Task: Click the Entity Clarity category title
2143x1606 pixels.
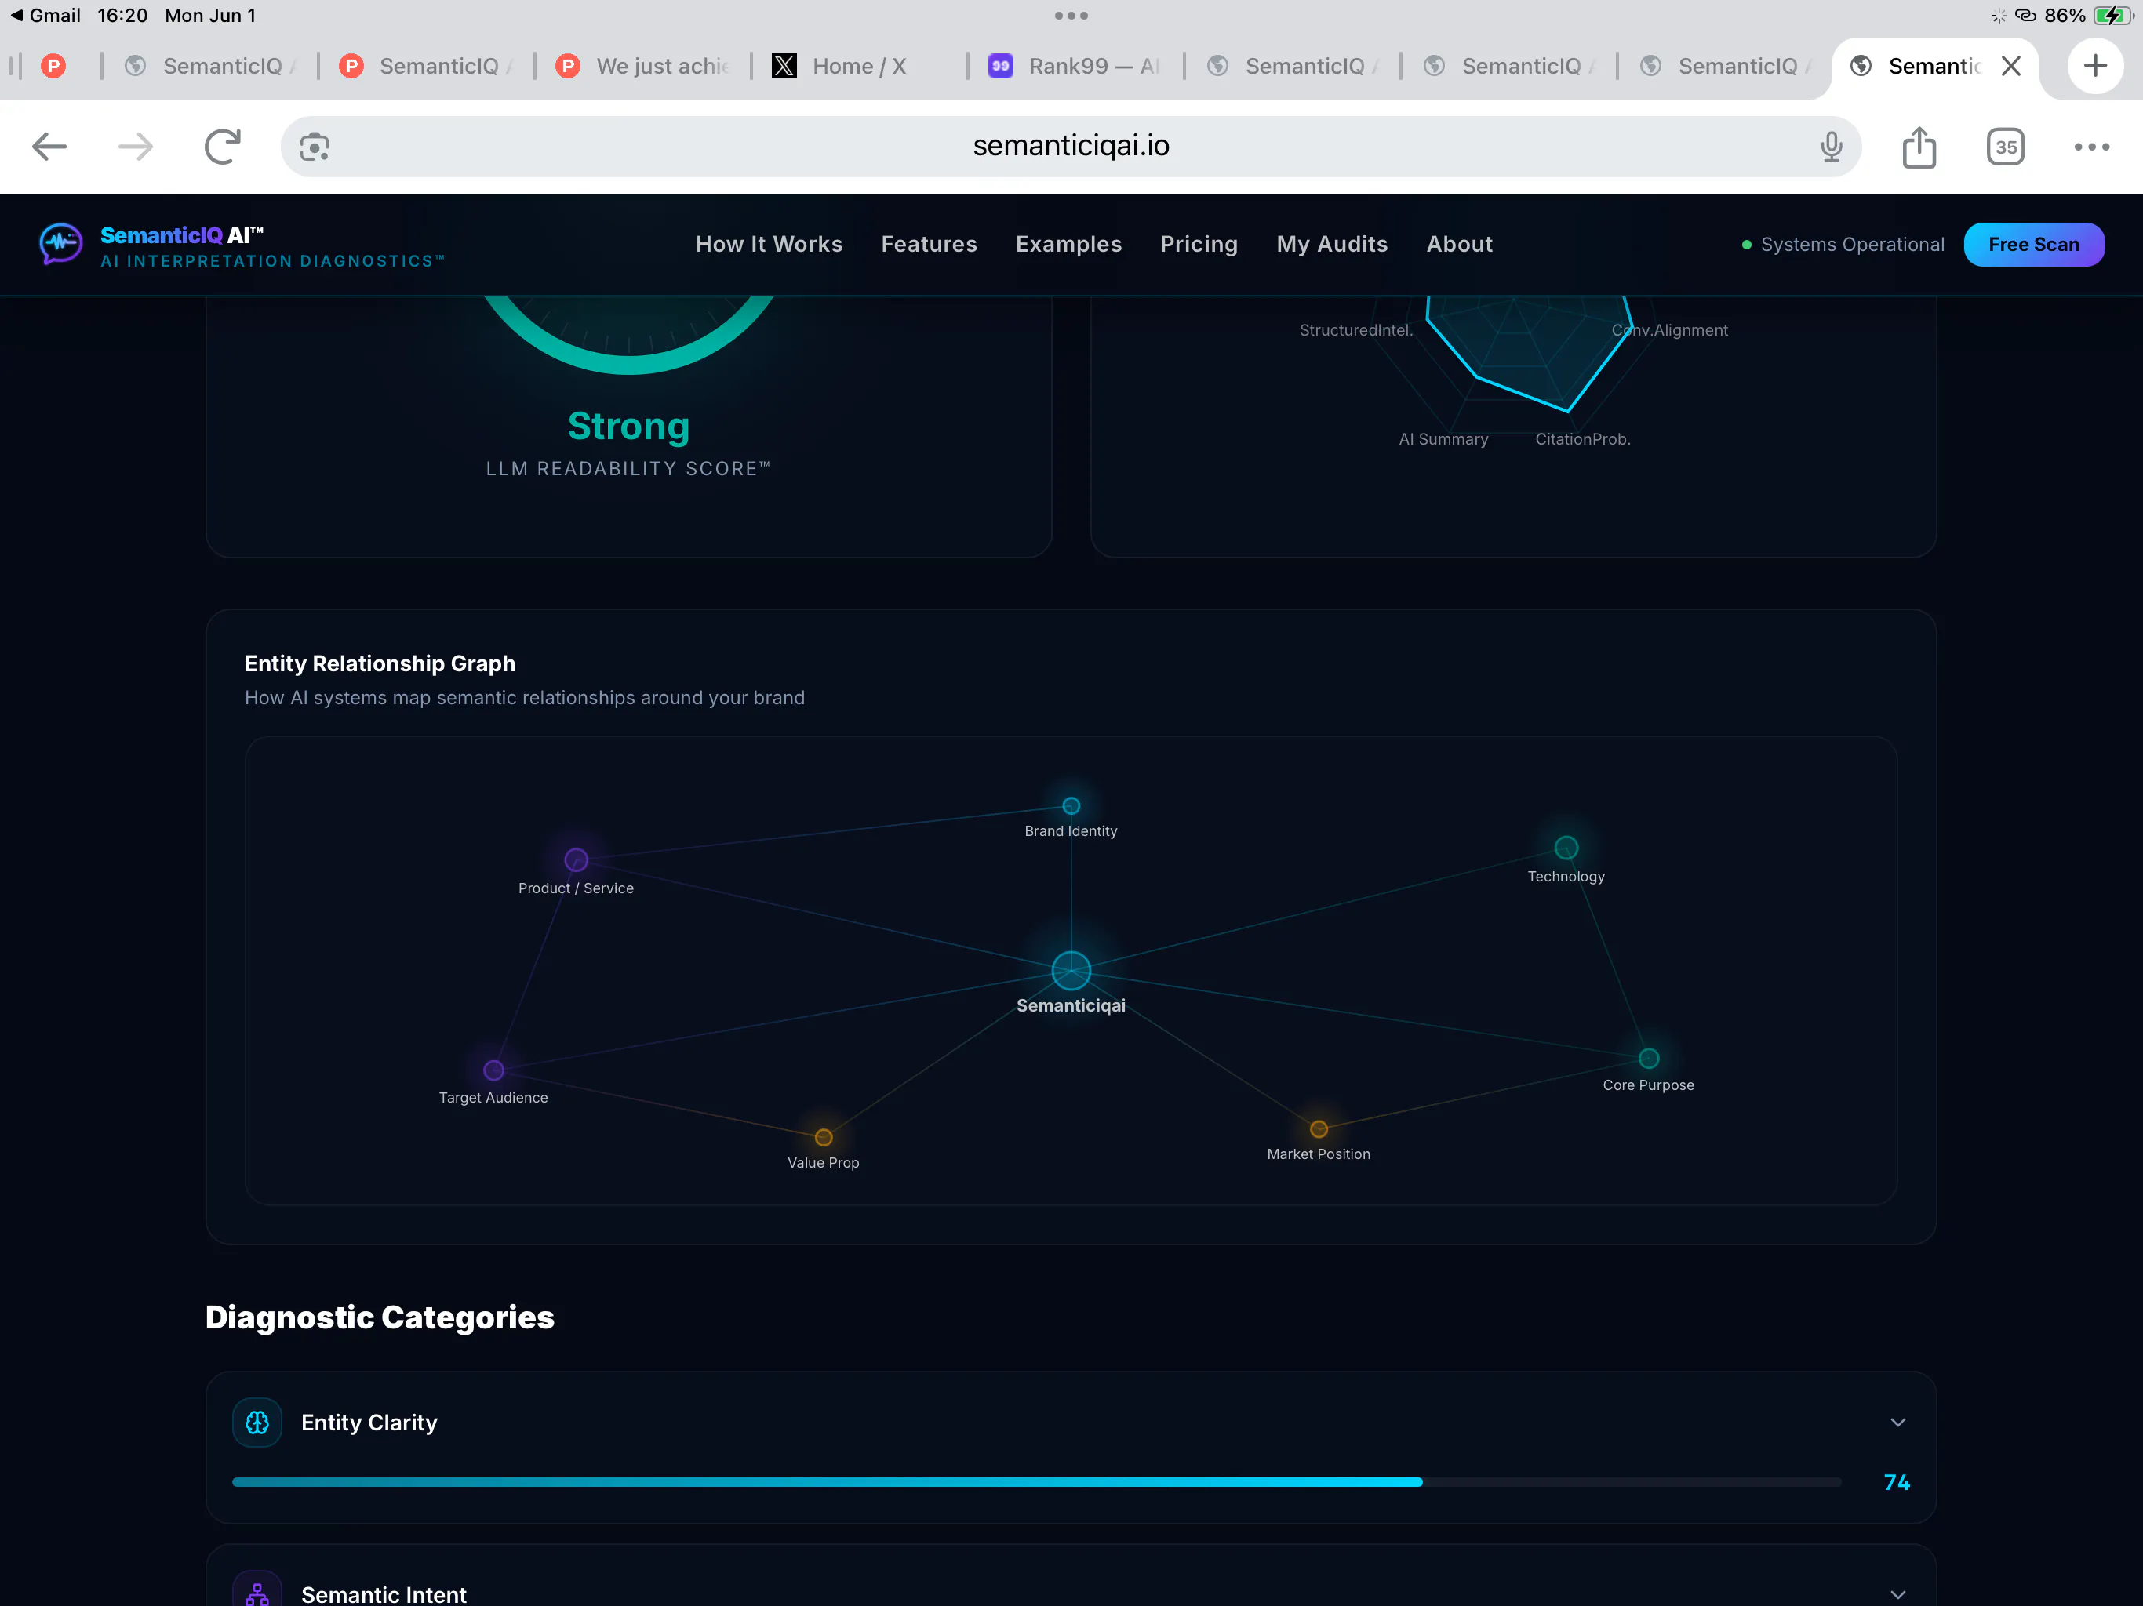Action: (369, 1422)
